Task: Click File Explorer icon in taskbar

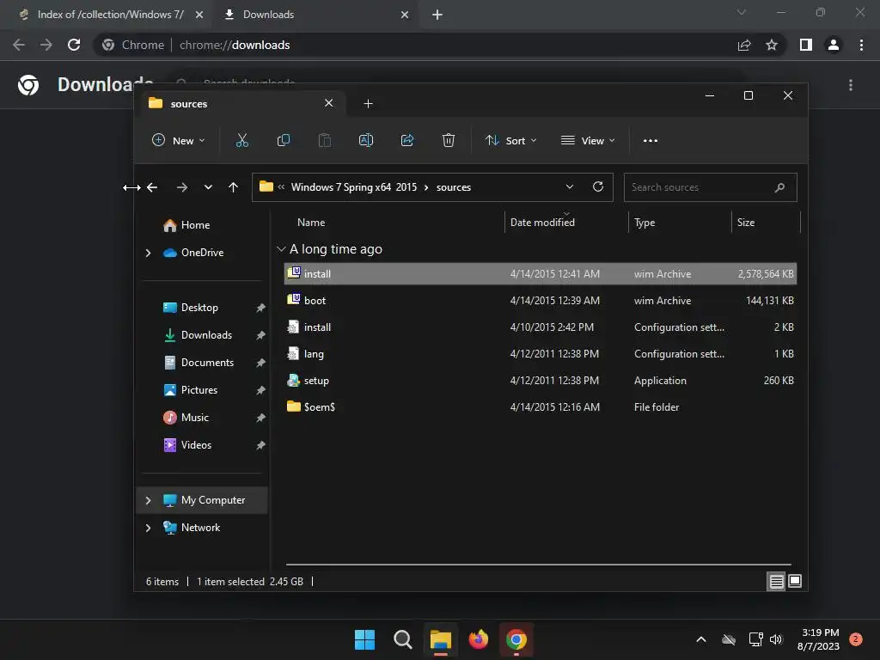Action: pyautogui.click(x=441, y=639)
